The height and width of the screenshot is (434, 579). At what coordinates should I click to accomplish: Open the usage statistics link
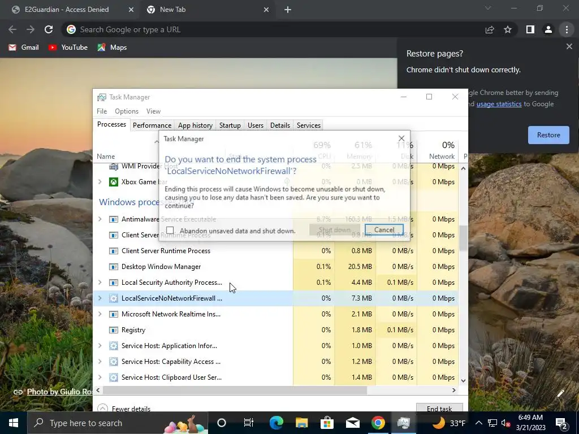499,104
